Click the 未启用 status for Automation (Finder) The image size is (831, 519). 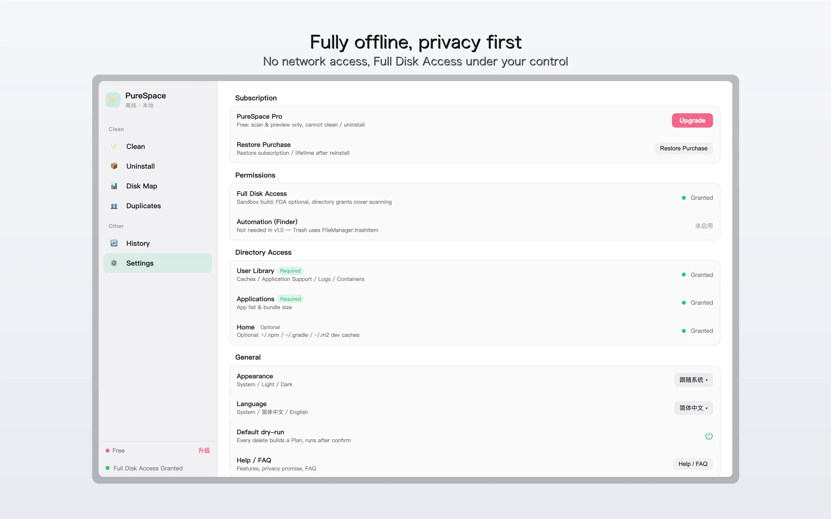tap(704, 226)
